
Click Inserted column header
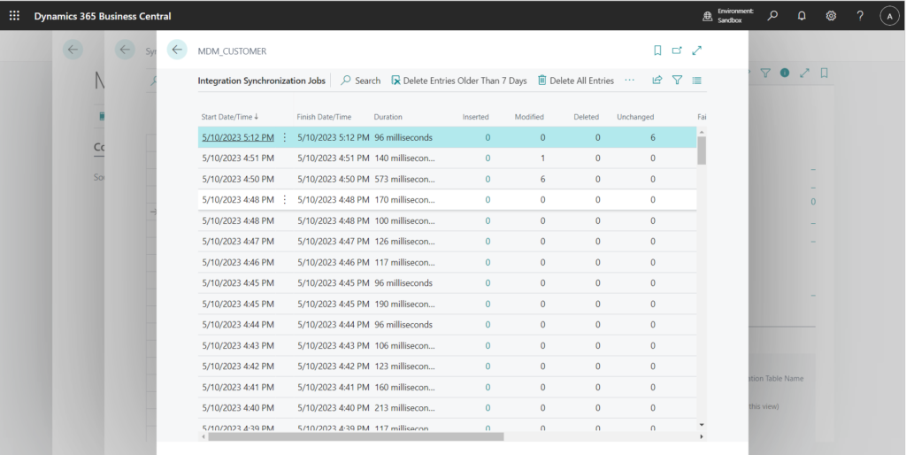coord(475,117)
